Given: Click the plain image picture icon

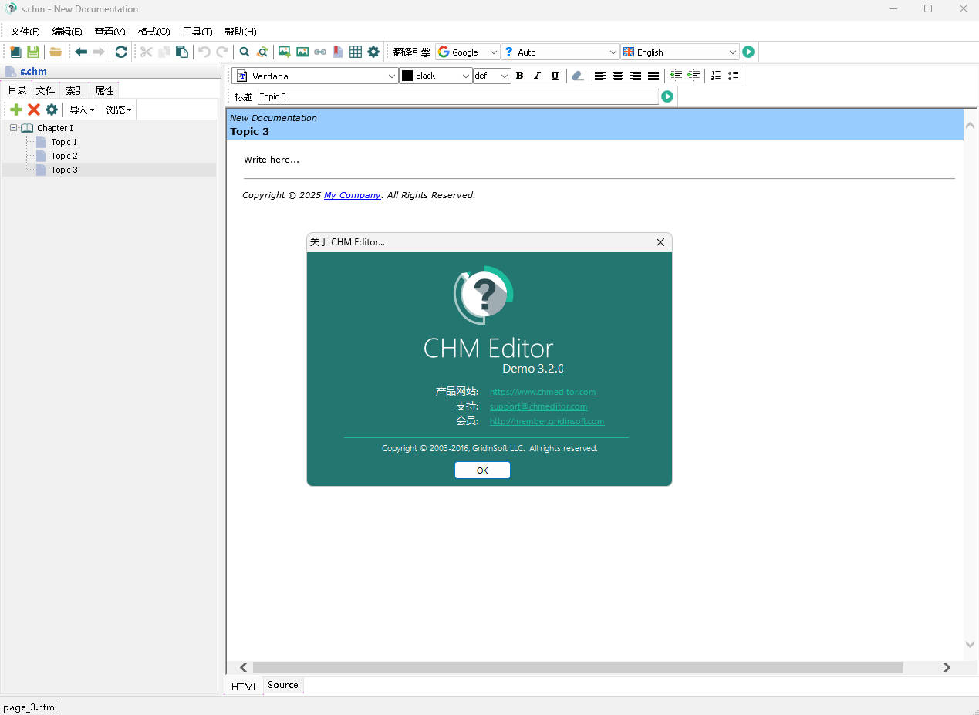Looking at the screenshot, I should point(302,52).
